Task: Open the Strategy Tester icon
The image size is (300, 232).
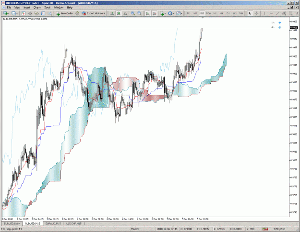Action: tap(50, 13)
